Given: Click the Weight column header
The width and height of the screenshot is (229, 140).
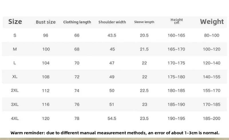Looking at the screenshot, I should point(212,22).
